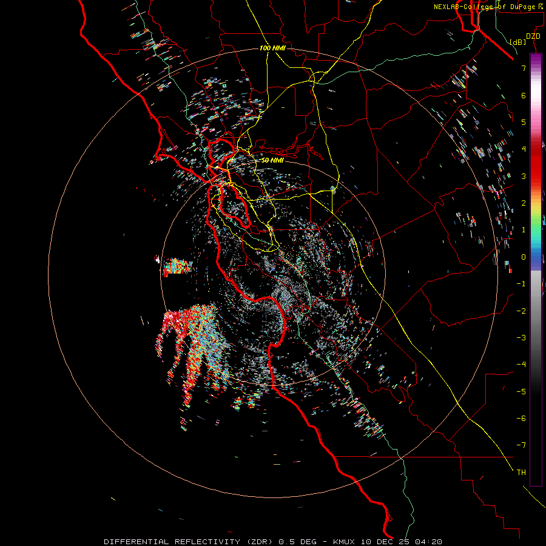This screenshot has height=546, width=546.
Task: Click the 5 value on the scale
Action: tap(524, 122)
